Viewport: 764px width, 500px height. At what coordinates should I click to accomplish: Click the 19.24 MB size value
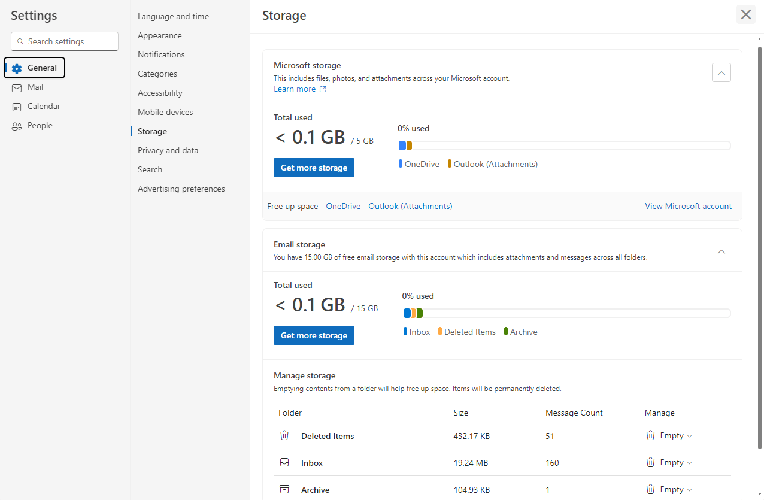(471, 463)
